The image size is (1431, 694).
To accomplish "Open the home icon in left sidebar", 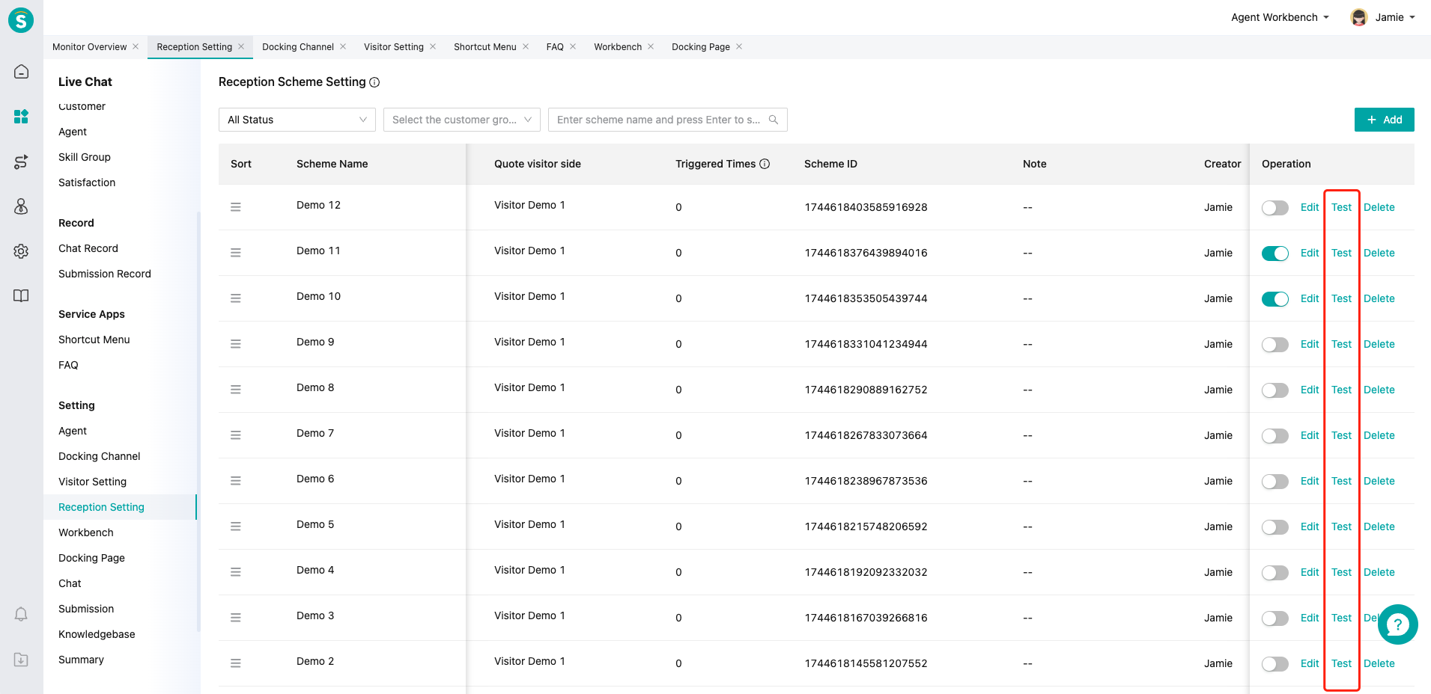I will coord(21,72).
